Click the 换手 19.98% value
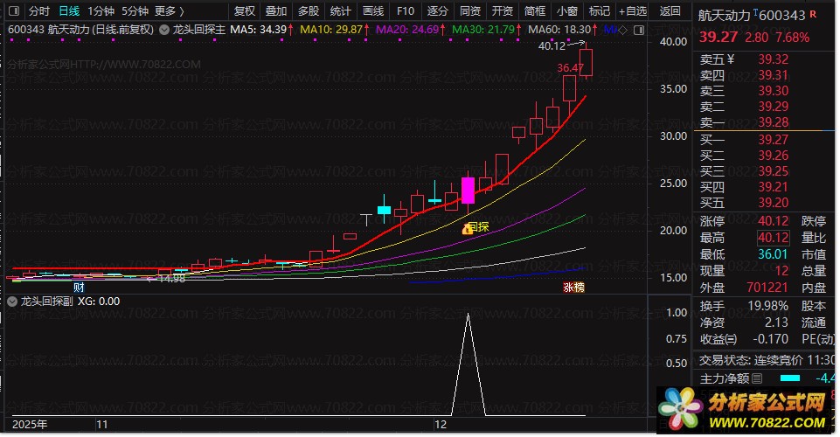The width and height of the screenshot is (840, 437). (767, 306)
